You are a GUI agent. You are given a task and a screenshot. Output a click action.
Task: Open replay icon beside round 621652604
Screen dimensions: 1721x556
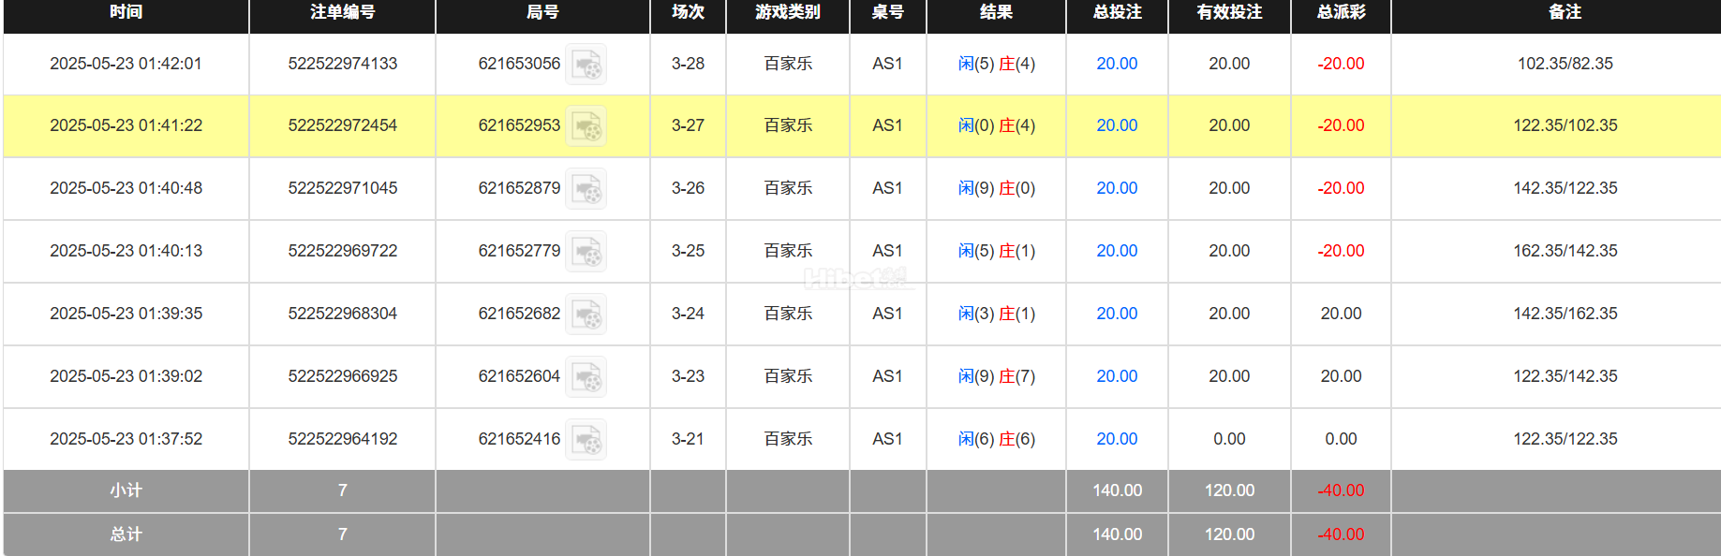point(586,377)
